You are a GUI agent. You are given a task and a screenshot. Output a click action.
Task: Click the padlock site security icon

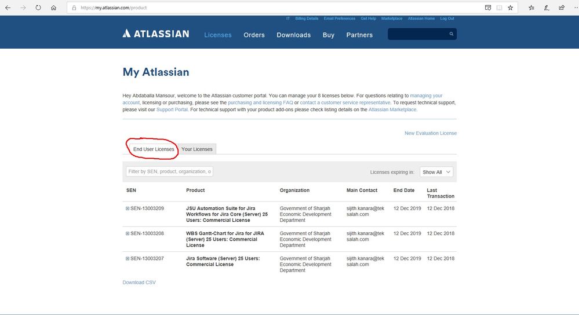(74, 8)
